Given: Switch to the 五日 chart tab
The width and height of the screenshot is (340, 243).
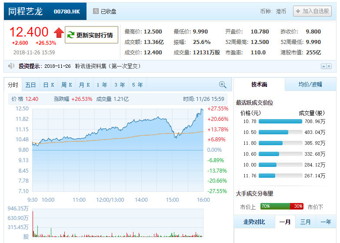Looking at the screenshot, I should (30, 85).
